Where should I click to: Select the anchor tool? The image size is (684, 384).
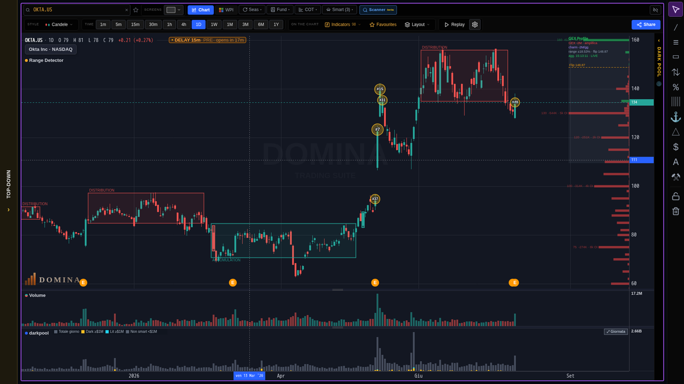tap(675, 117)
